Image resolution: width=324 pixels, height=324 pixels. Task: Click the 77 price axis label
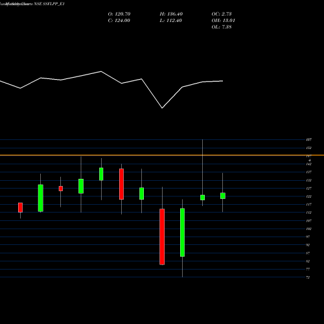click(308, 270)
